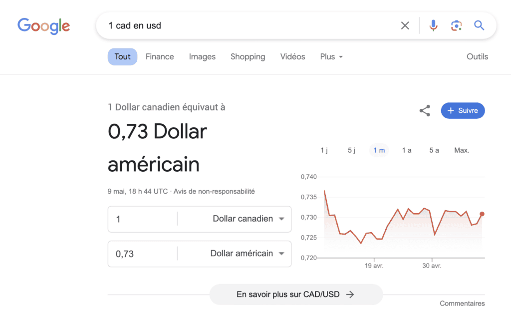Expand the Plus search categories menu

coord(331,56)
